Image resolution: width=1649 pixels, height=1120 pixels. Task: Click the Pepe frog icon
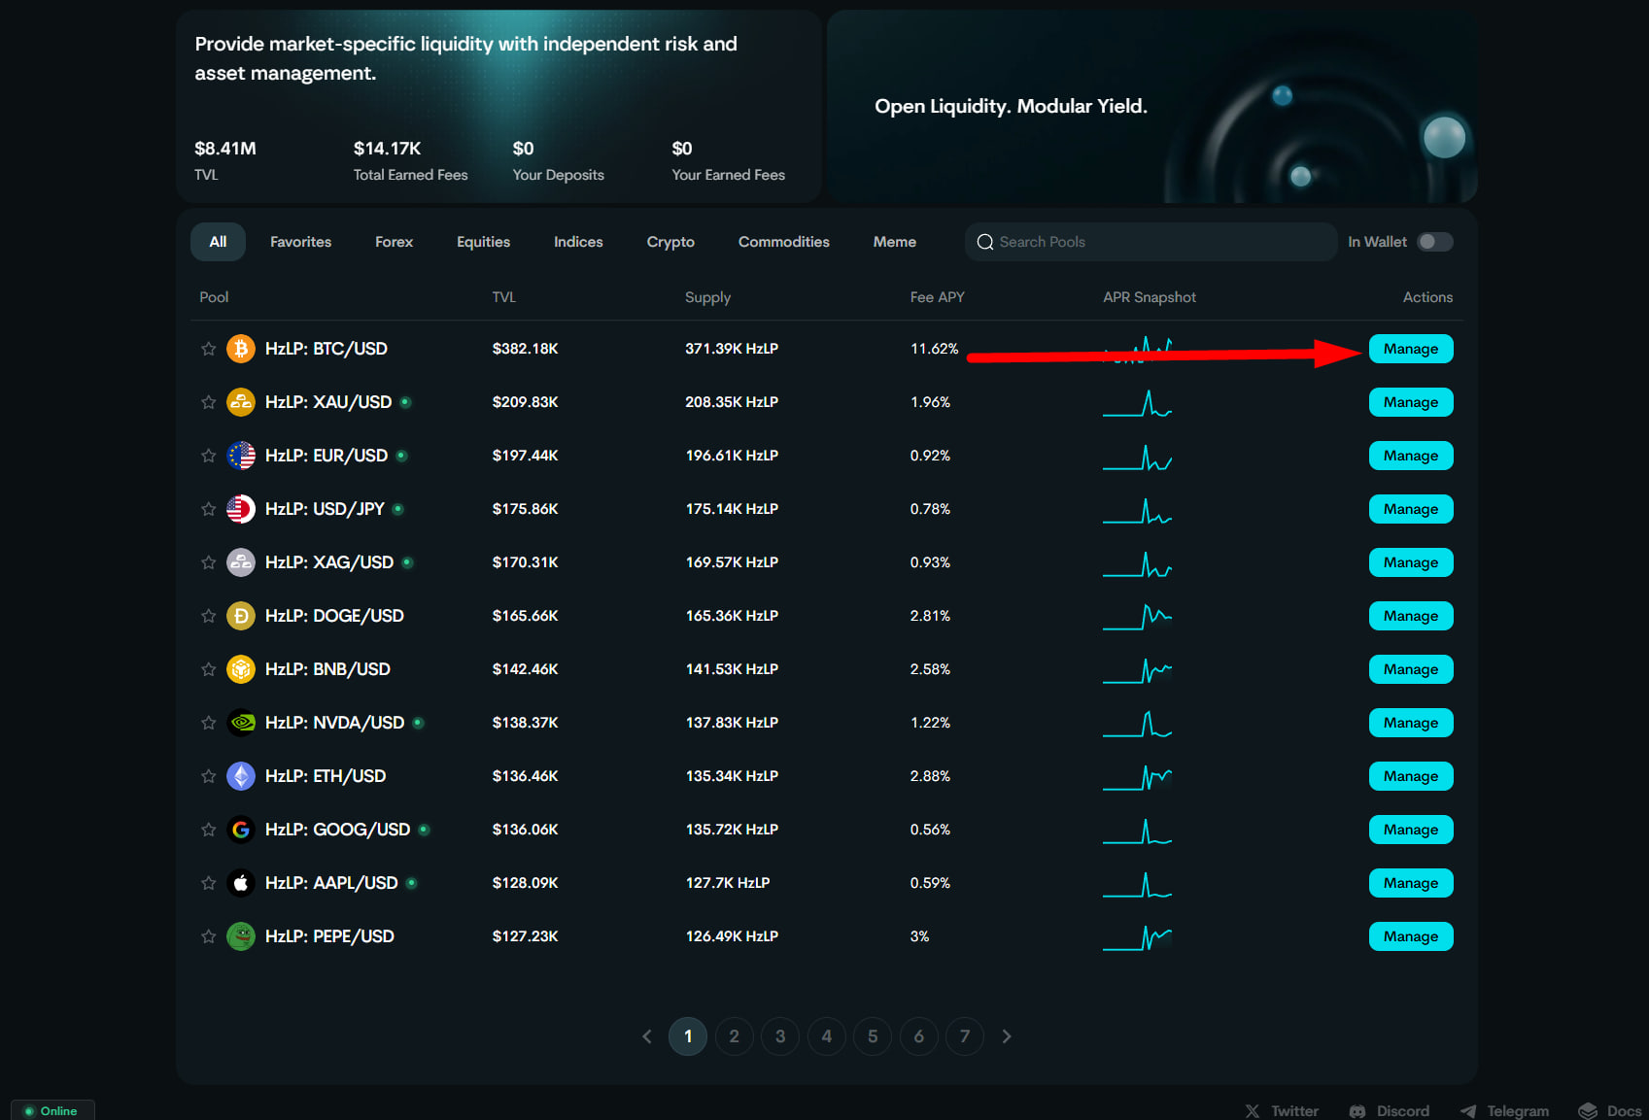coord(241,936)
